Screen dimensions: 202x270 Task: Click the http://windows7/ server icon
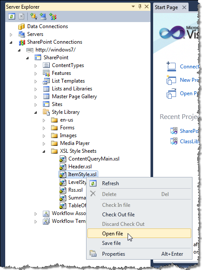[x=29, y=50]
